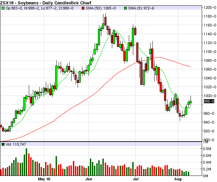Click the 1160-0 price axis label
The height and width of the screenshot is (182, 217).
tap(210, 25)
